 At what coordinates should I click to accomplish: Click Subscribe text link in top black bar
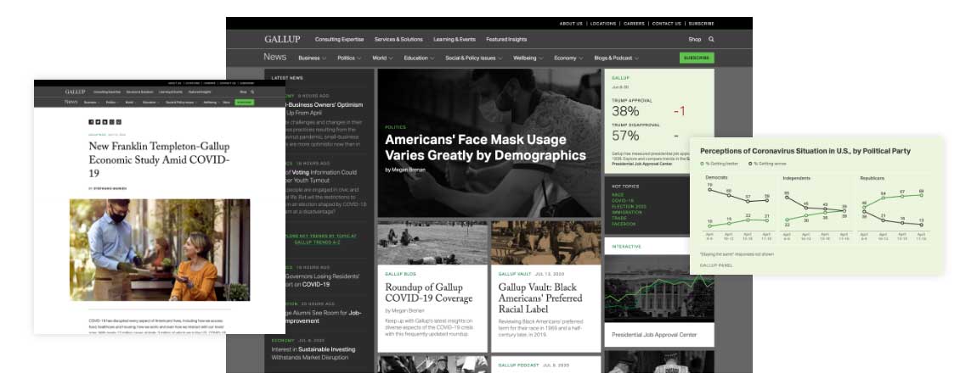(701, 24)
